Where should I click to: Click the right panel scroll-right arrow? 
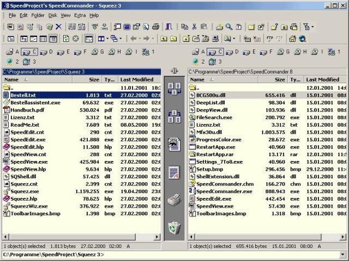343,237
